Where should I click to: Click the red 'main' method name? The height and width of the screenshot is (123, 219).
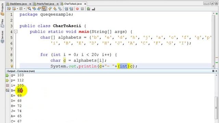(x=84, y=32)
